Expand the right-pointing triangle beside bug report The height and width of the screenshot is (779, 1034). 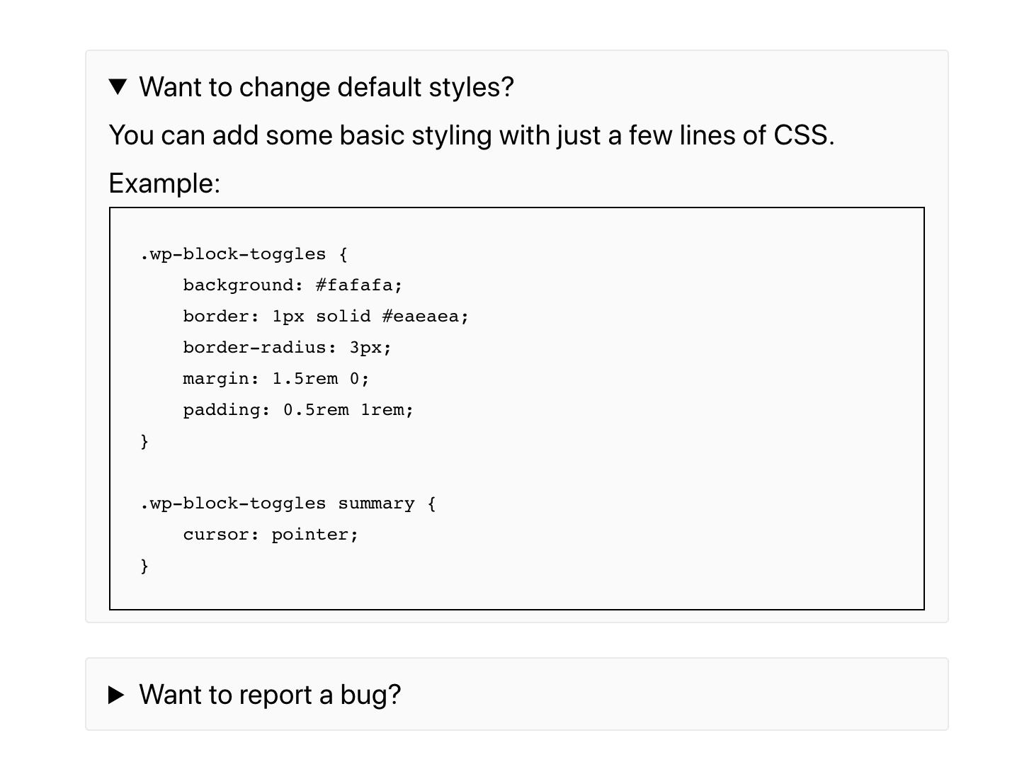click(116, 695)
